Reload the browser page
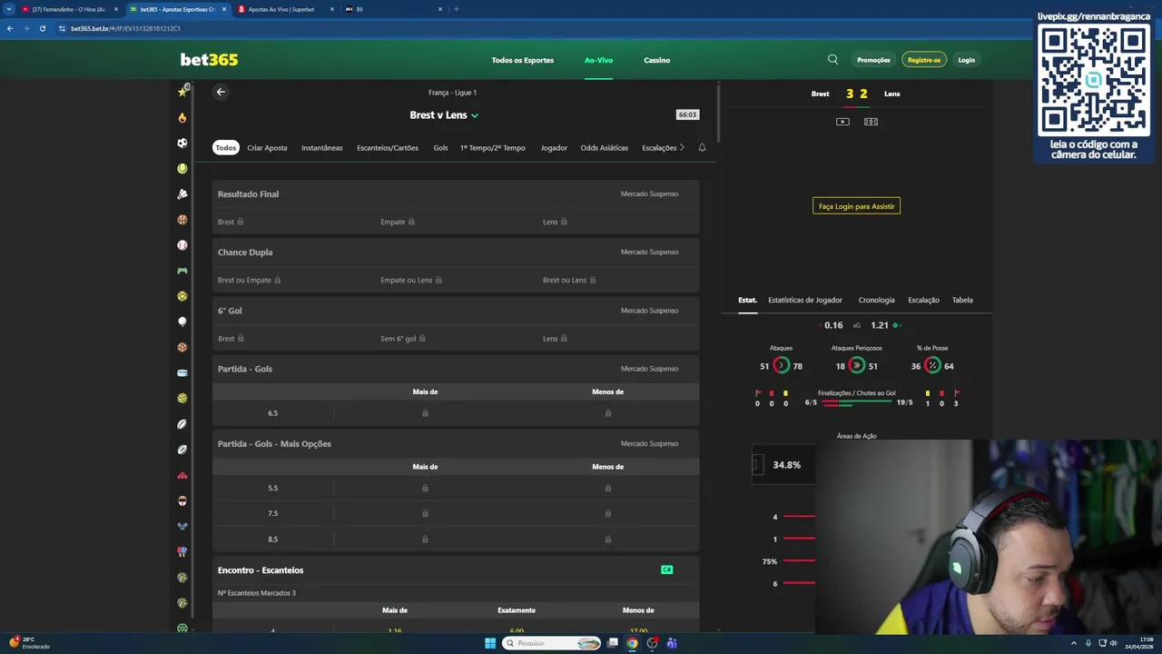This screenshot has width=1162, height=654. pyautogui.click(x=42, y=28)
